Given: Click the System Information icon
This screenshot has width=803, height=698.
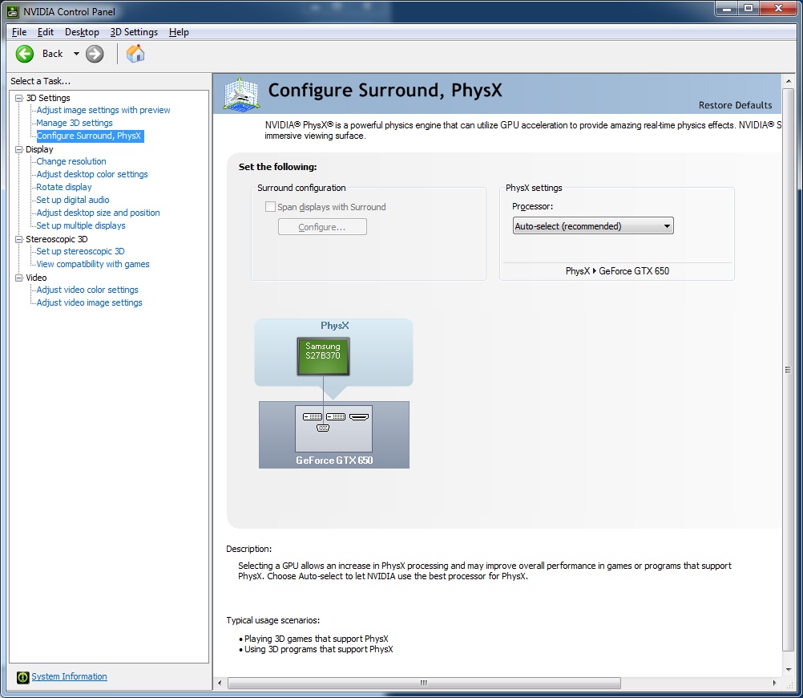Looking at the screenshot, I should coord(23,677).
